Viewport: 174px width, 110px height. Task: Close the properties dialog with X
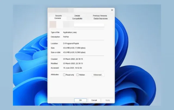[x=112, y=10]
